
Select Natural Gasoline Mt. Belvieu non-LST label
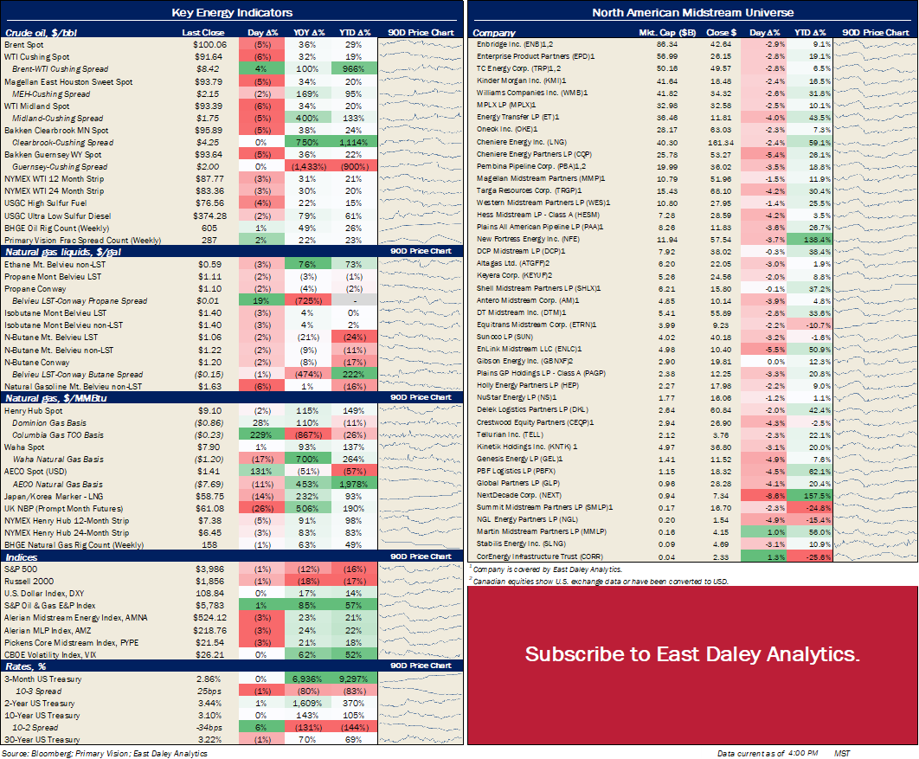(74, 387)
